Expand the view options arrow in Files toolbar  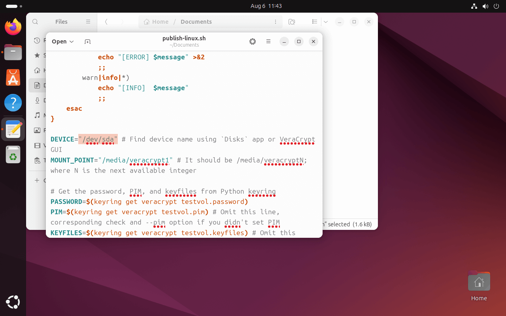pos(325,22)
